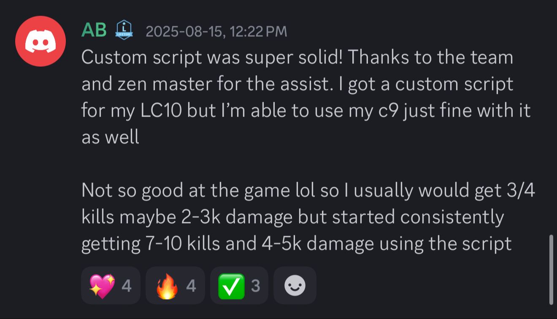Click the line mentioning LC10 and c9

point(306,111)
